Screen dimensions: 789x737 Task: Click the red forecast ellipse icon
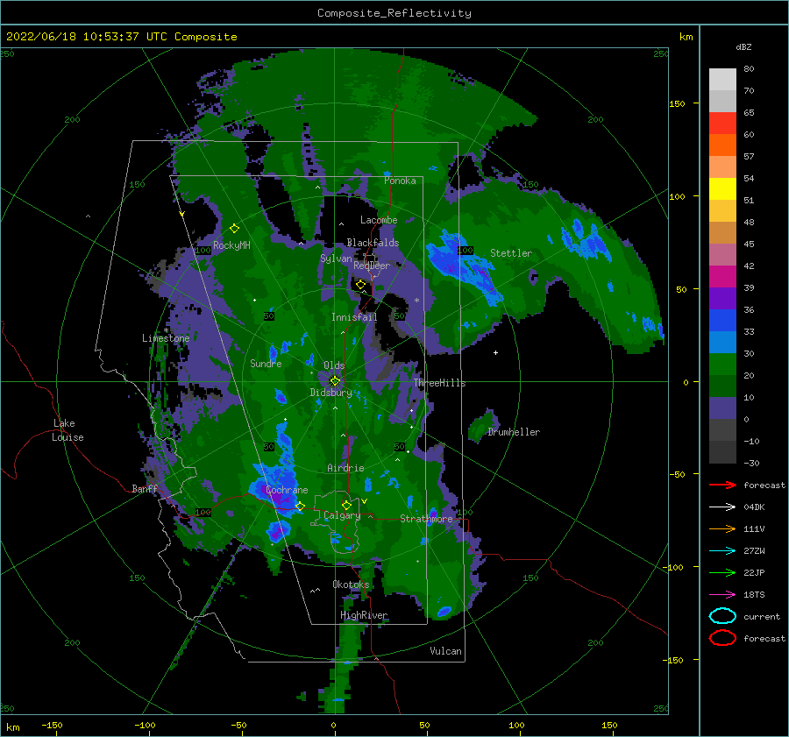point(722,638)
